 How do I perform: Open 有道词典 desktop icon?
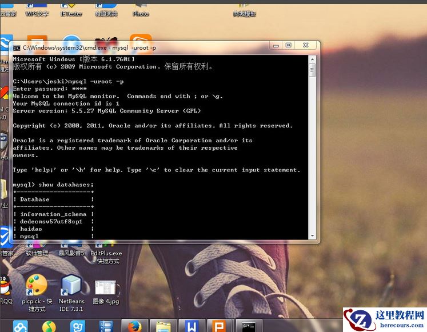point(106,10)
